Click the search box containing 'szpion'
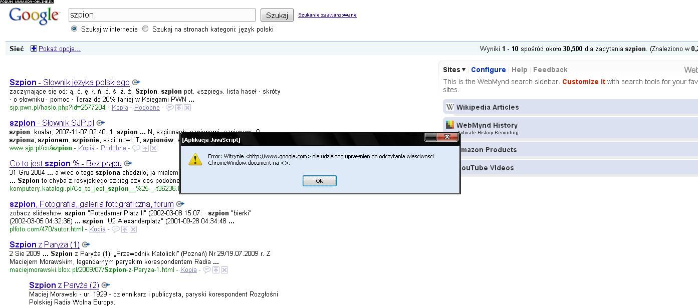698x307 pixels. click(x=161, y=15)
